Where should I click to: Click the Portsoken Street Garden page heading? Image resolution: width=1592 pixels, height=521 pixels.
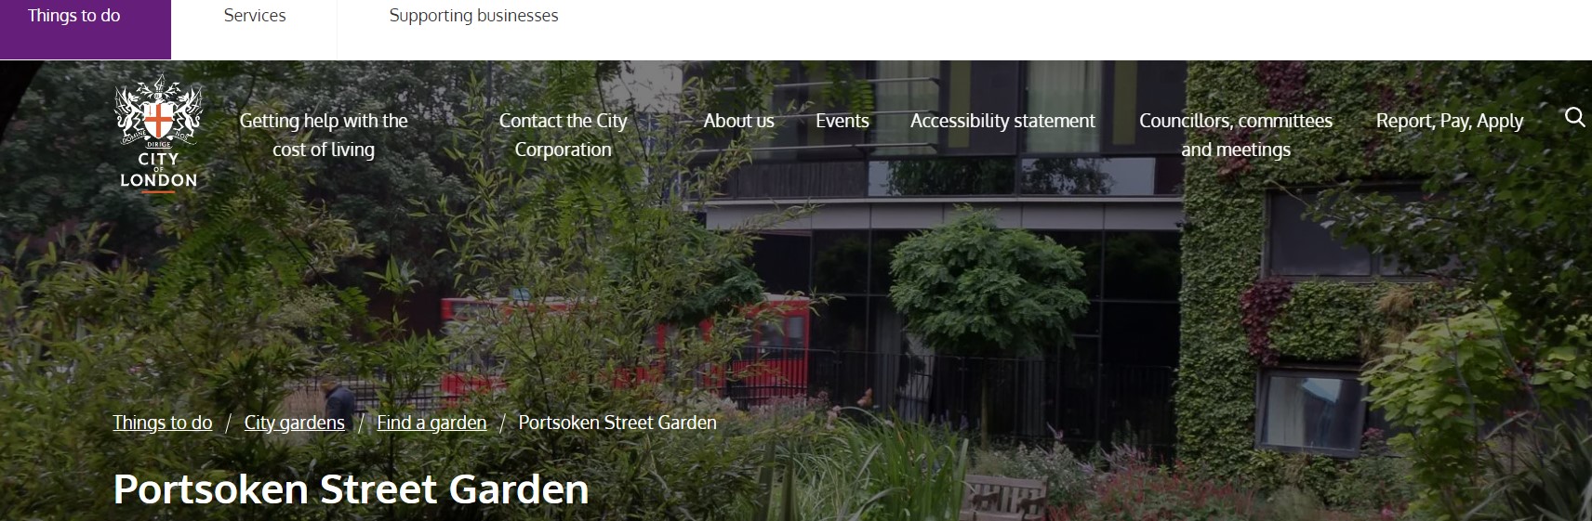pyautogui.click(x=351, y=489)
